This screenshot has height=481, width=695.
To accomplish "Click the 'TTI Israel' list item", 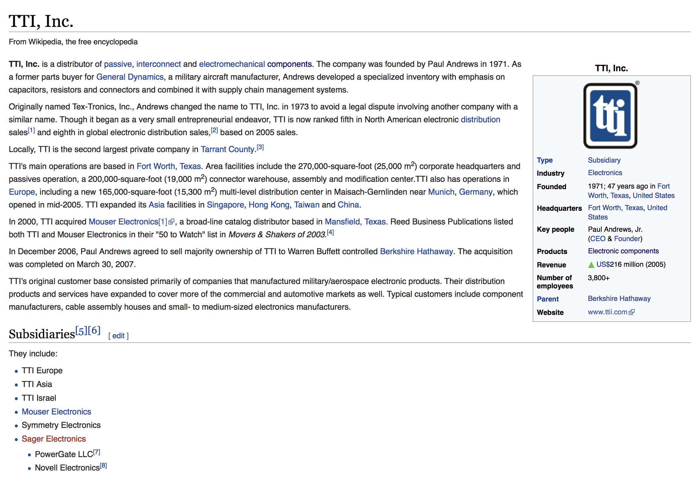I will pyautogui.click(x=39, y=398).
